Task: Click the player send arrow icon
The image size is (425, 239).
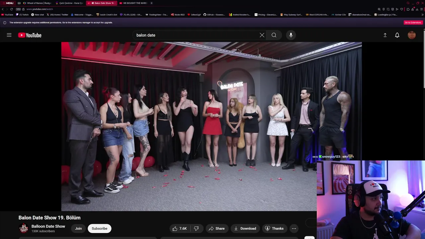Action: click(x=397, y=9)
